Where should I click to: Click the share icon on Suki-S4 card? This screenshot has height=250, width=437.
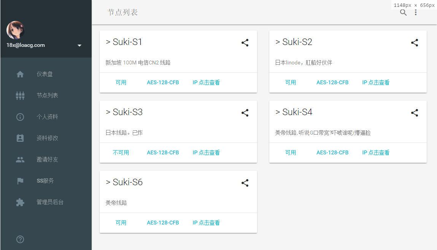coord(415,113)
